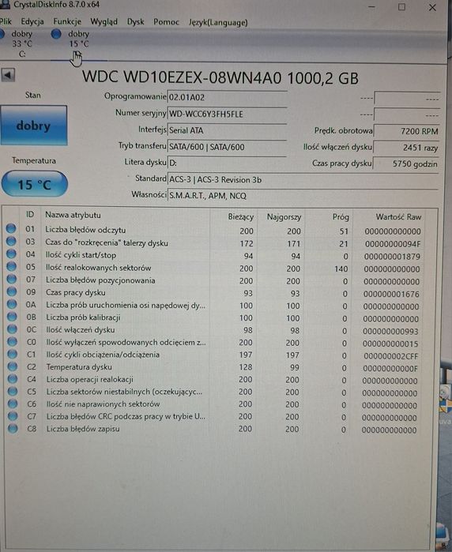Click the power on count 2451 razy
The image size is (452, 552).
tap(406, 148)
